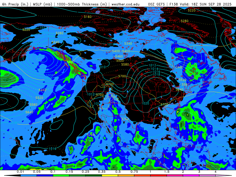Image resolution: width=236 pixels, height=177 pixels.
Task: Click the '5640' label over northeast US
Action: [180, 90]
